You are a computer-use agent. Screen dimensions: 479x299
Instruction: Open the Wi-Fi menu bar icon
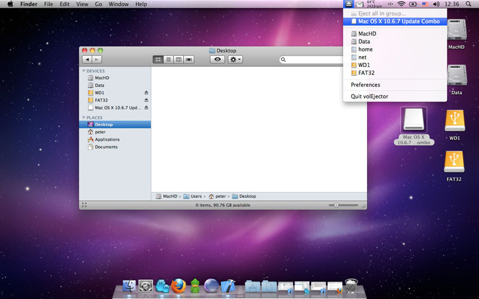click(x=401, y=4)
